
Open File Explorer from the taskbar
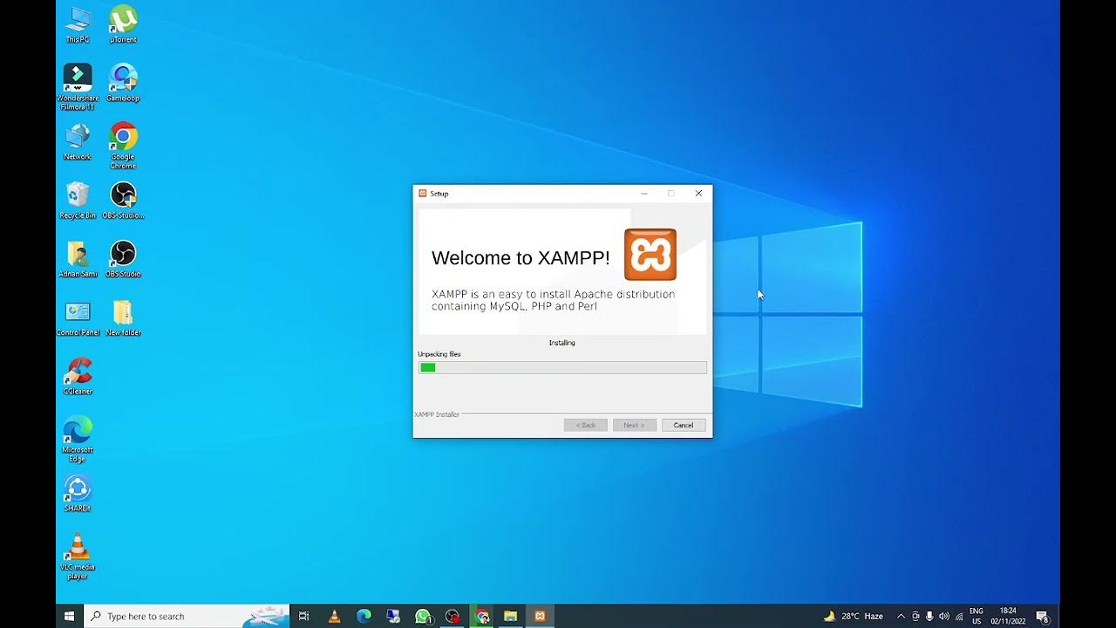(511, 616)
